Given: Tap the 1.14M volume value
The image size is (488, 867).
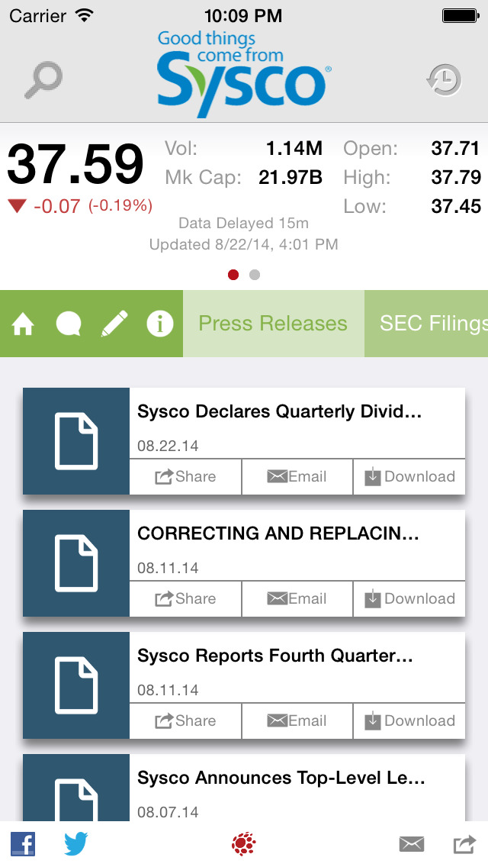Looking at the screenshot, I should (294, 148).
